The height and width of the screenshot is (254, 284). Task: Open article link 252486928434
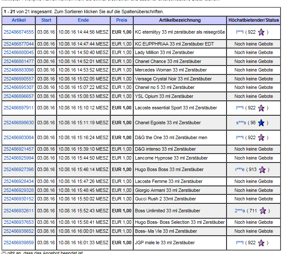coord(19,181)
